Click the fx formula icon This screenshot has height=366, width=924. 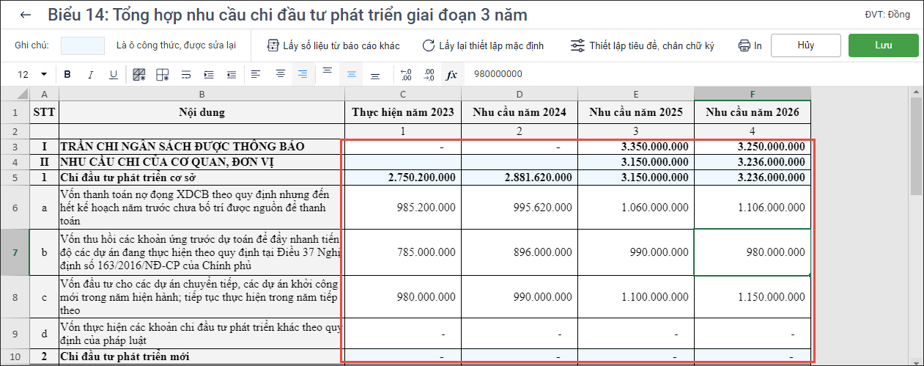[452, 75]
